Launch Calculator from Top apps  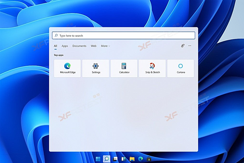tap(124, 68)
